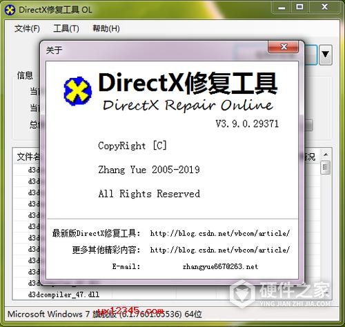Open the 更多其他精彩内容 blog link
Screen dimensions: 345x327
point(219,250)
